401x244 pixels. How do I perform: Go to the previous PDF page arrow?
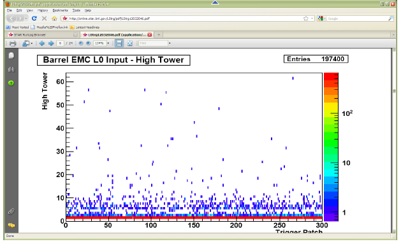click(x=42, y=43)
